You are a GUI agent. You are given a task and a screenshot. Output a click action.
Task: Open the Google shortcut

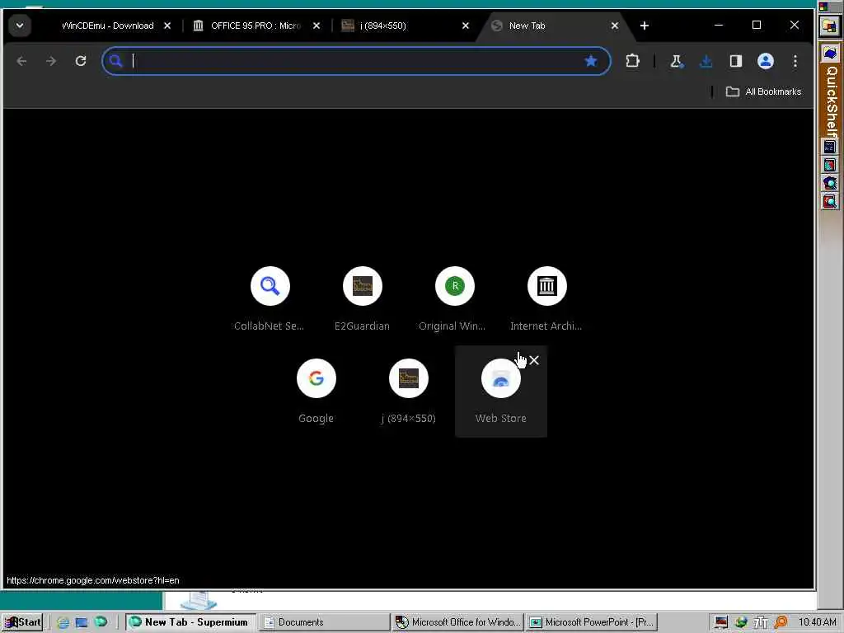[x=316, y=392]
